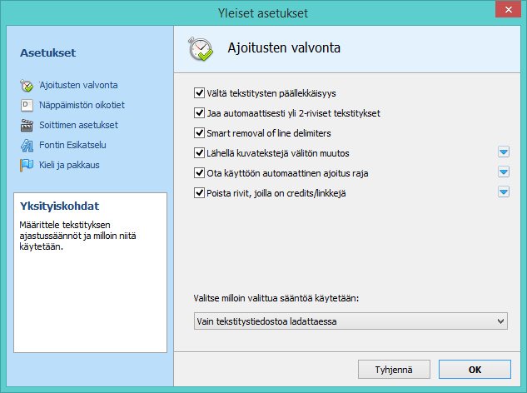Click the Ajoitusten valvonta sidebar icon
Screen dimensions: 527x393
point(26,85)
